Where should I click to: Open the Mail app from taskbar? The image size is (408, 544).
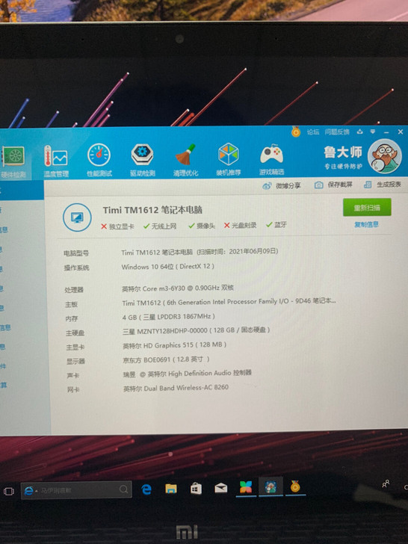(x=220, y=488)
